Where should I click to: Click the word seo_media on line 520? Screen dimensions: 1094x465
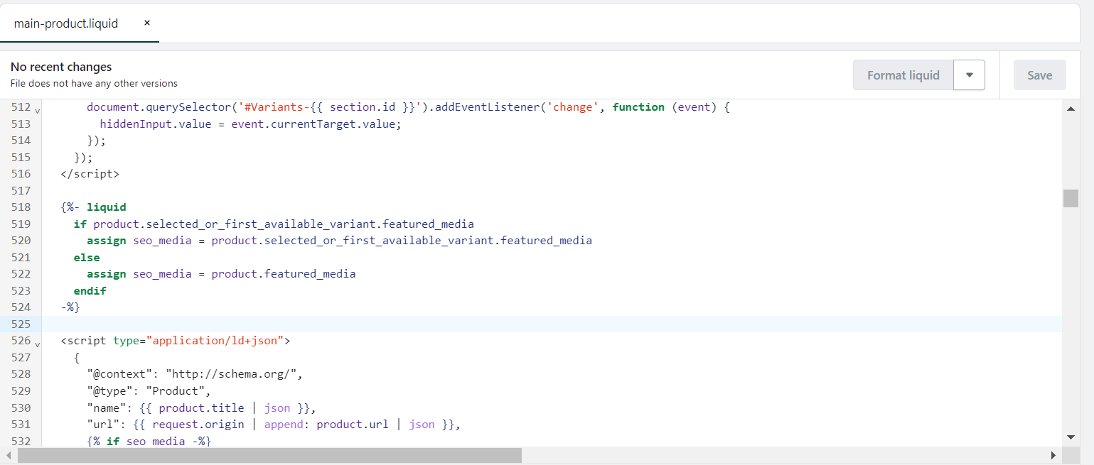click(162, 241)
